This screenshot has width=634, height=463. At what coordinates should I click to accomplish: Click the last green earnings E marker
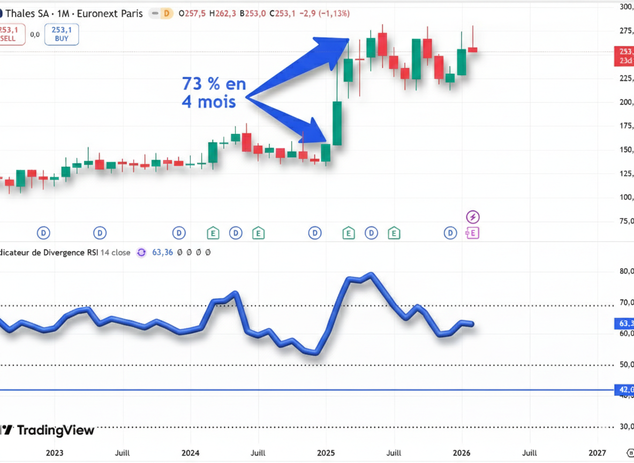pyautogui.click(x=394, y=233)
